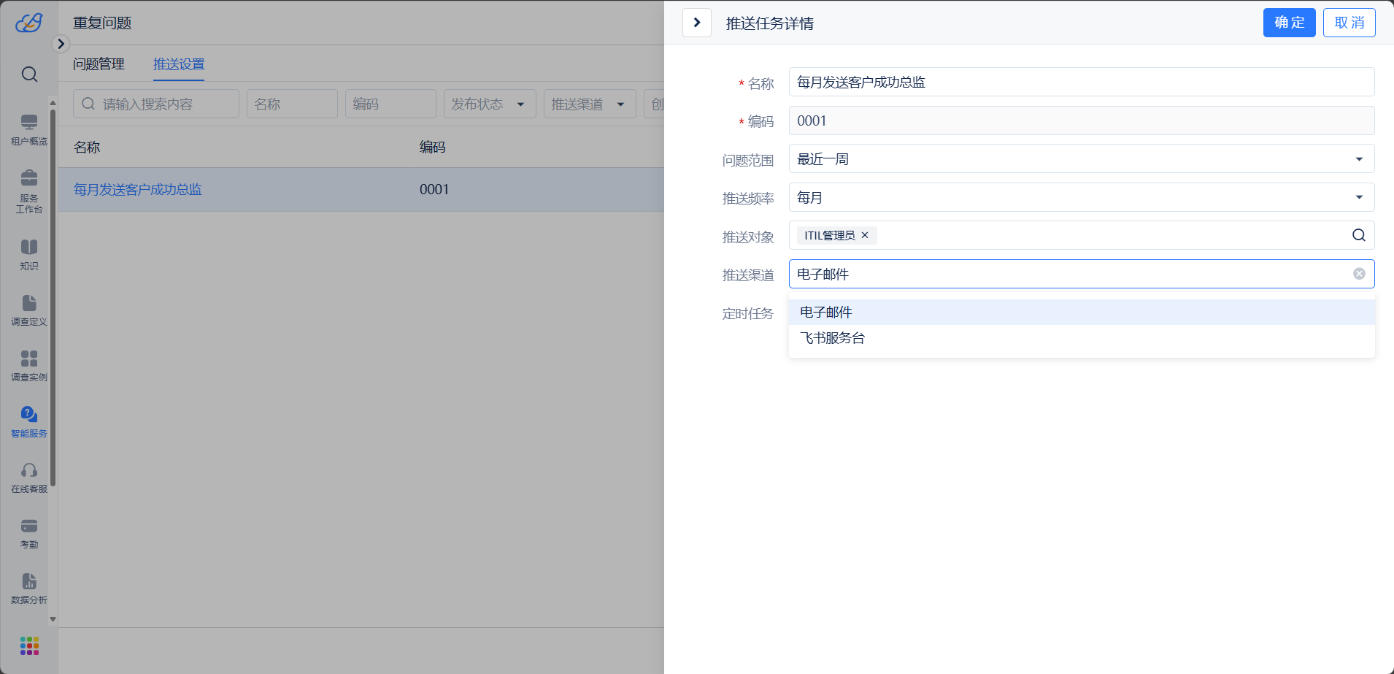Screen dimensions: 1394x674
Task: Open 在线客服 headset icon
Action: (29, 478)
